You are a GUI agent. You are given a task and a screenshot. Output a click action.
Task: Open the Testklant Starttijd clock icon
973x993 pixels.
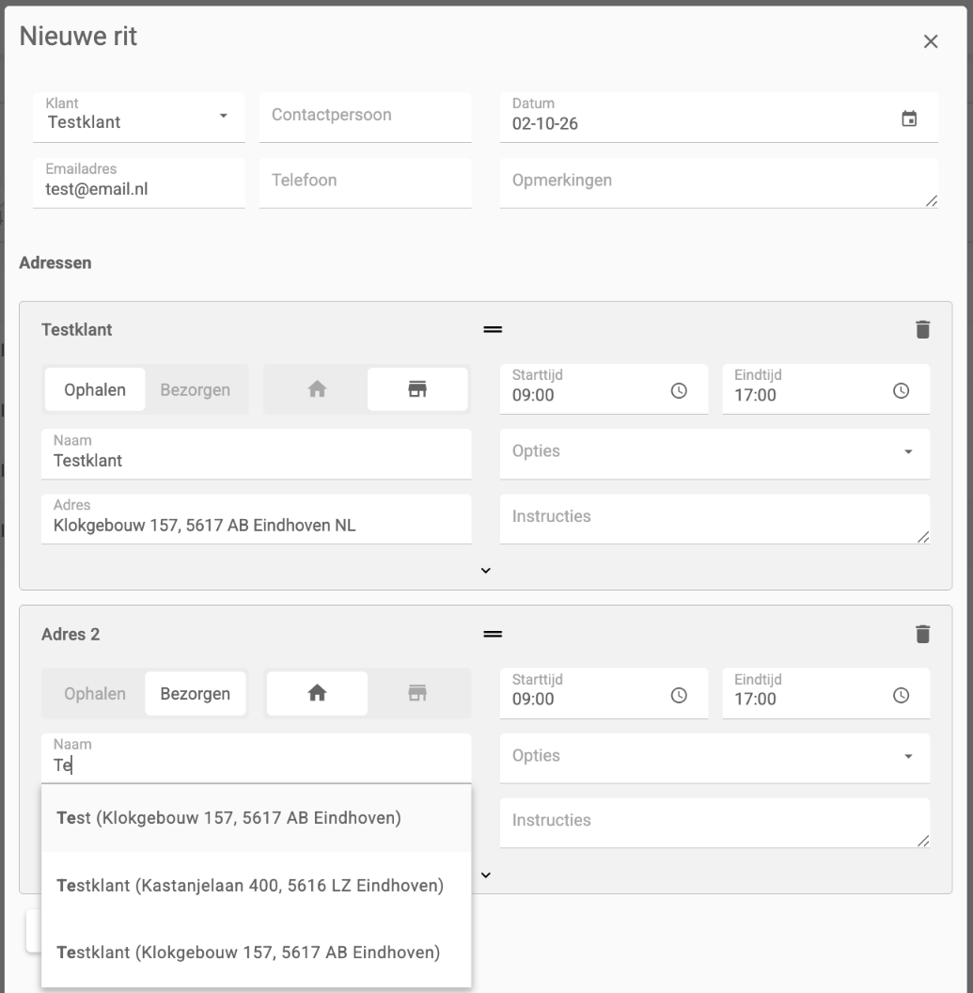(x=679, y=391)
